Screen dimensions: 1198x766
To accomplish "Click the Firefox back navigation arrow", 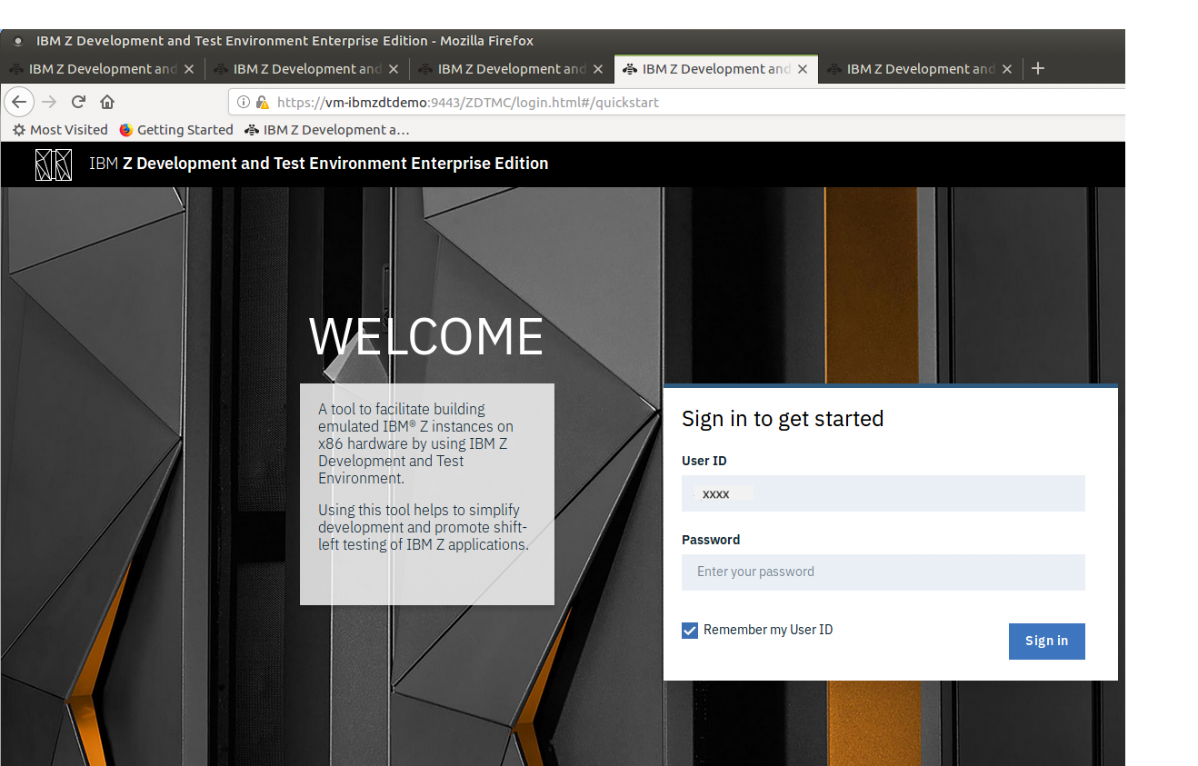I will tap(19, 102).
